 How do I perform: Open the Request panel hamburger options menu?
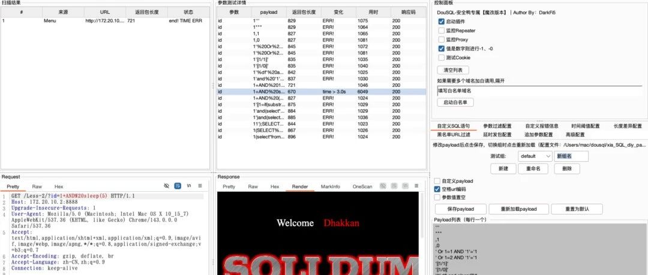200,186
